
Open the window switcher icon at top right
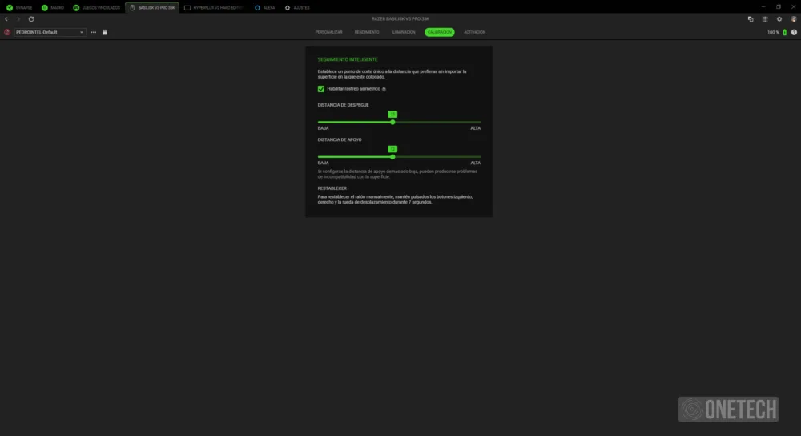[x=751, y=19]
